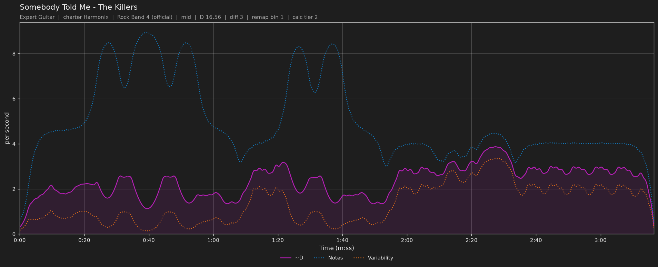
Task: Select "Rock Band 4 (official)" in the subtitle
Action: [x=145, y=17]
